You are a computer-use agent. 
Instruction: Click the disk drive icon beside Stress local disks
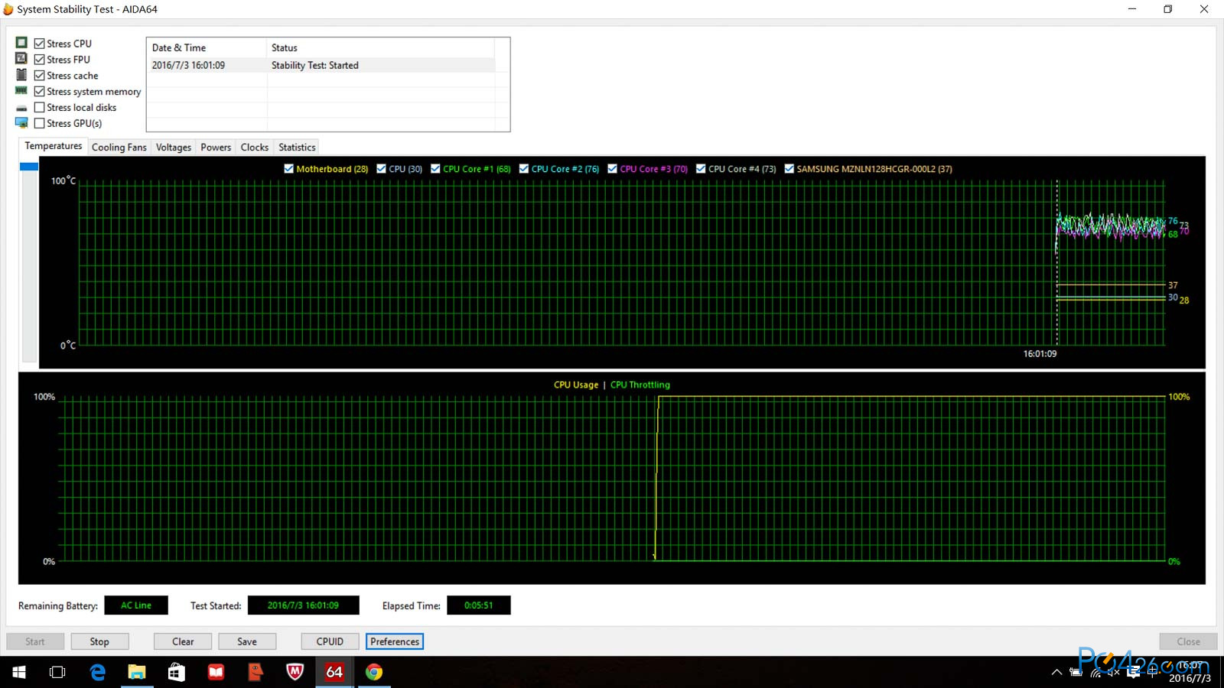click(21, 108)
